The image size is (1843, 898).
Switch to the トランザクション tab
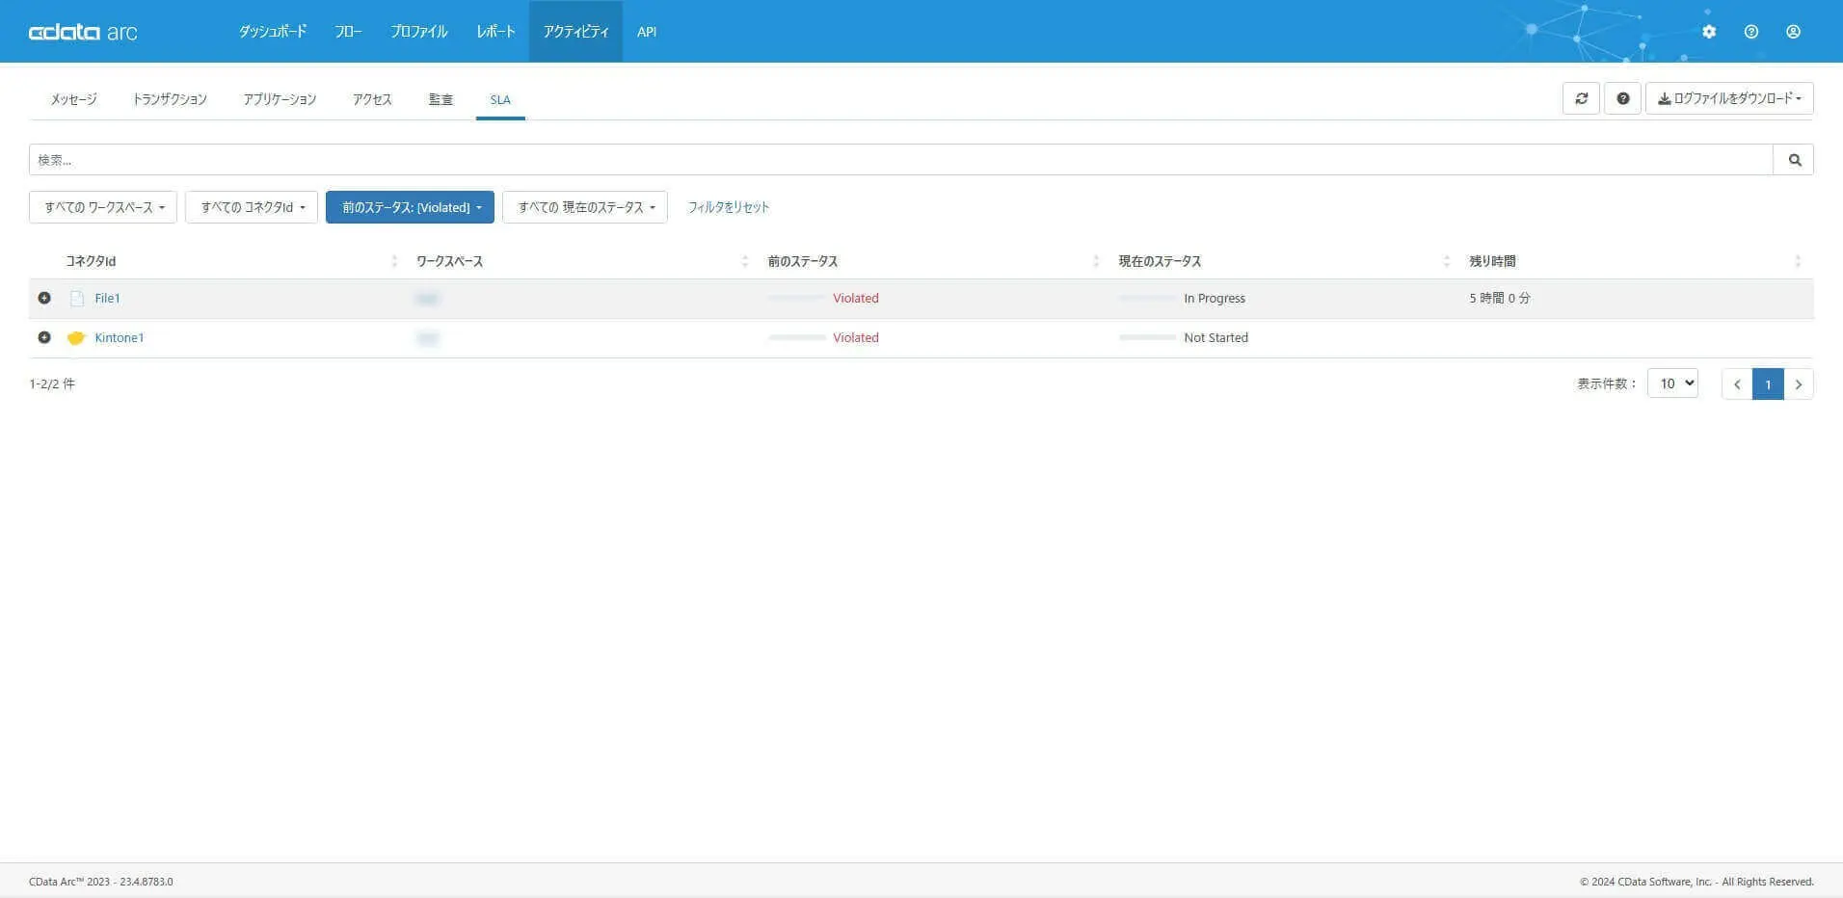click(170, 99)
